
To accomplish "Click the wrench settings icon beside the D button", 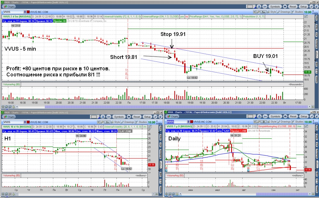I will tap(258, 122).
